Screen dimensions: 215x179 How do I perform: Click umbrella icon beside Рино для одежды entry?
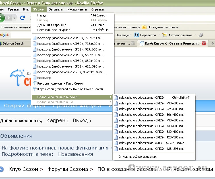pos(35,83)
